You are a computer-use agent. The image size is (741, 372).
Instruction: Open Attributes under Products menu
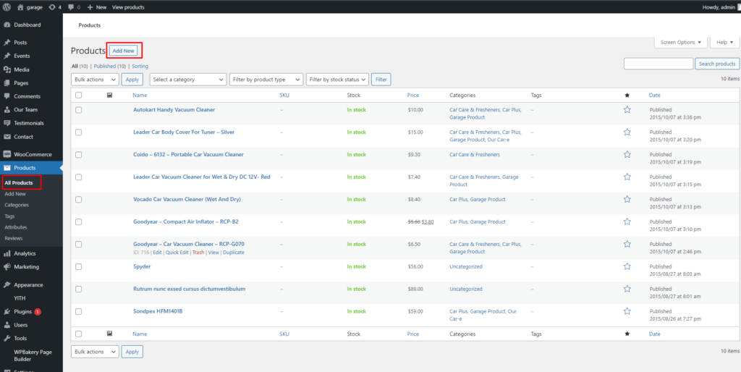tap(16, 227)
